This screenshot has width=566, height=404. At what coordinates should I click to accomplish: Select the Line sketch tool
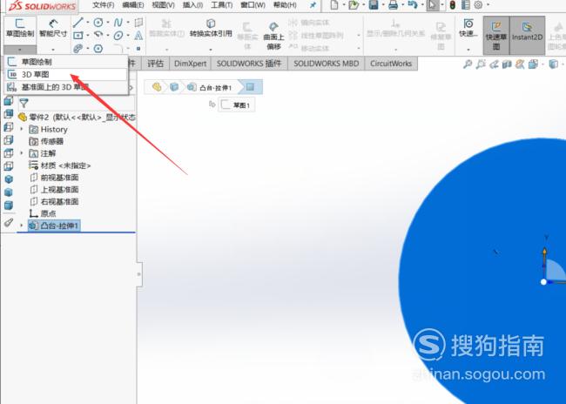78,23
